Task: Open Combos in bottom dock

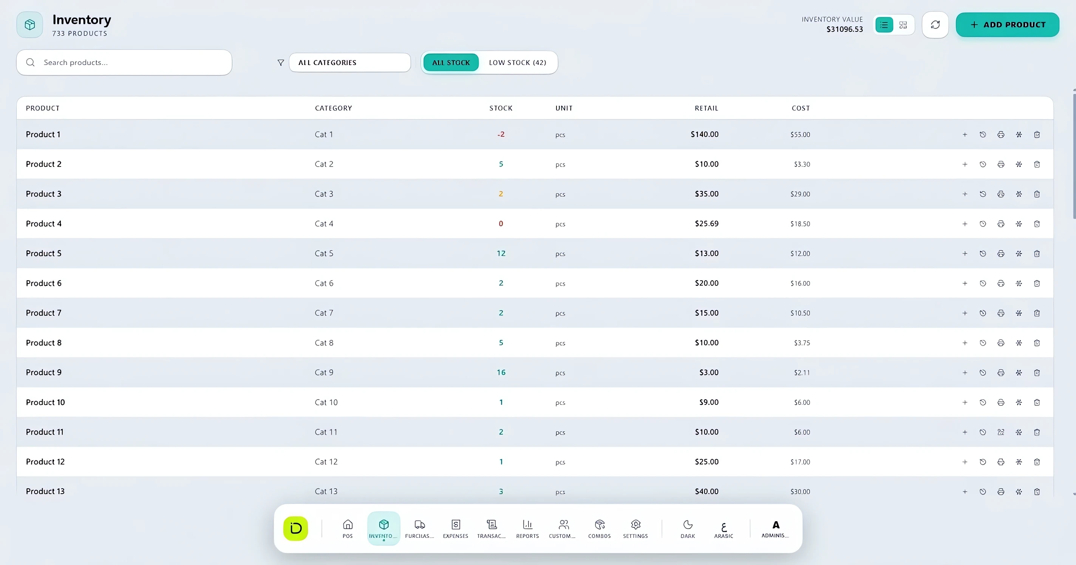Action: click(x=600, y=529)
